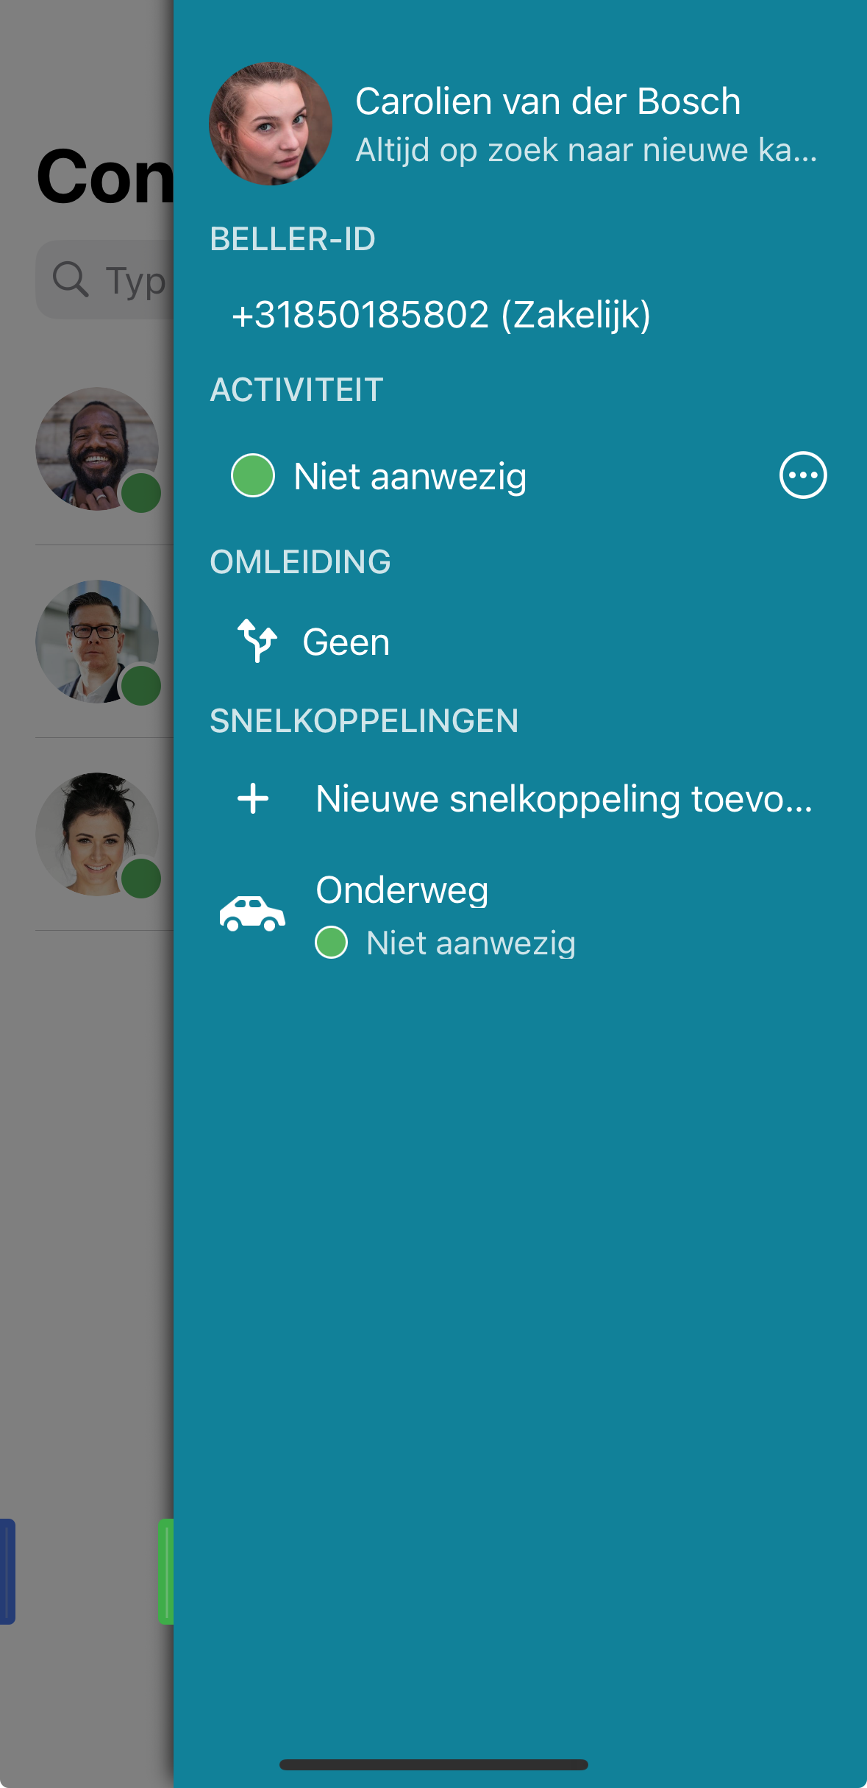Screen dimensions: 867x1788
Task: Tap green status dot under Onderweg
Action: pyautogui.click(x=331, y=943)
